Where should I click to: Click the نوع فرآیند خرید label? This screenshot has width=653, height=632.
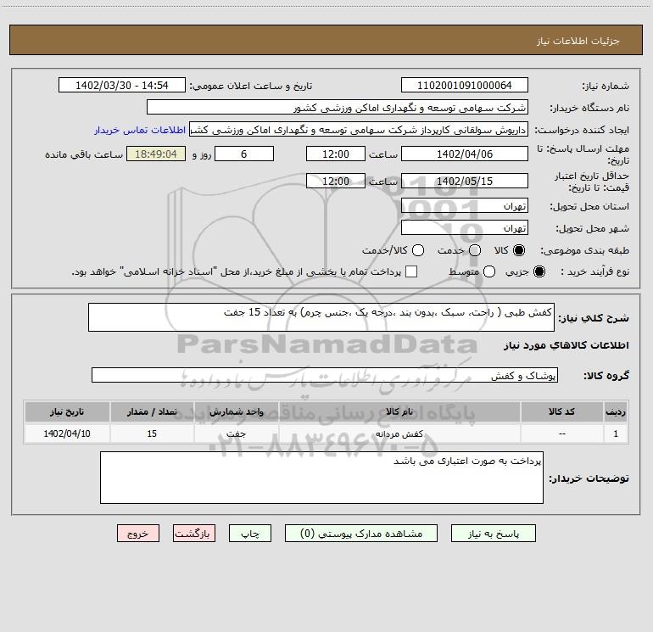(x=594, y=271)
